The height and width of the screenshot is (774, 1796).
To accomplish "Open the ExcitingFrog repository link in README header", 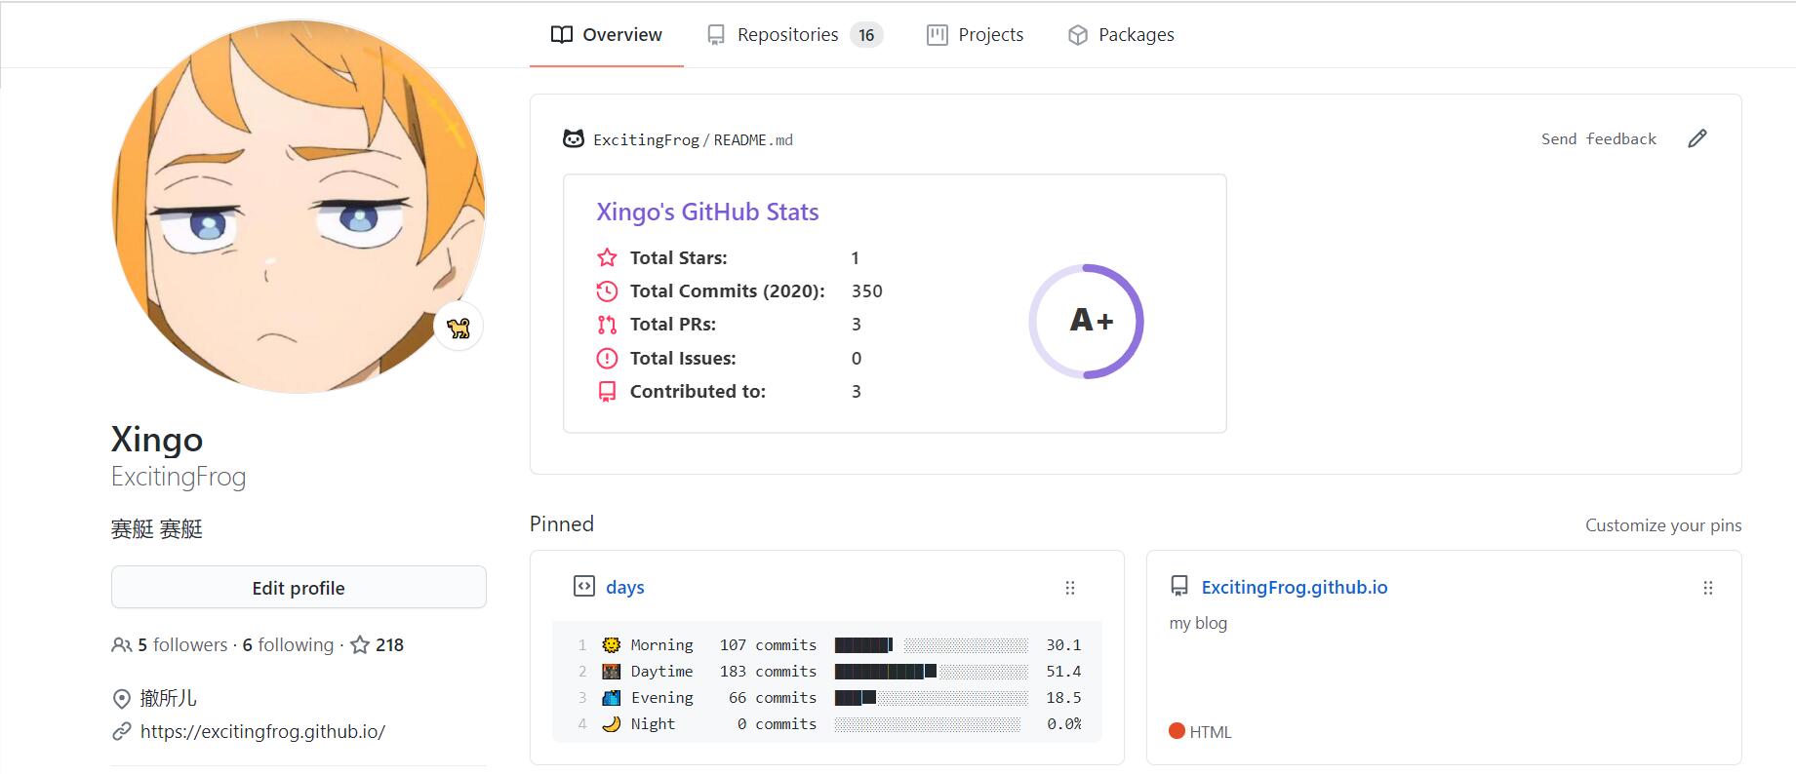I will [x=646, y=140].
